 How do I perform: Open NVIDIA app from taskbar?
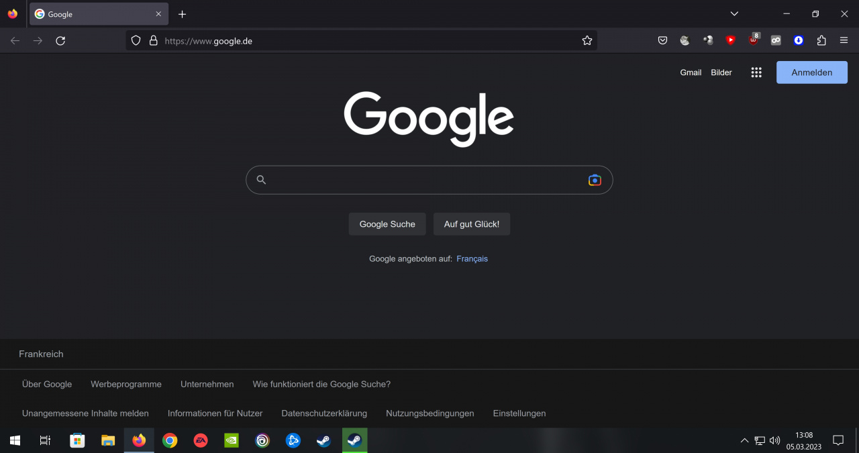coord(232,440)
